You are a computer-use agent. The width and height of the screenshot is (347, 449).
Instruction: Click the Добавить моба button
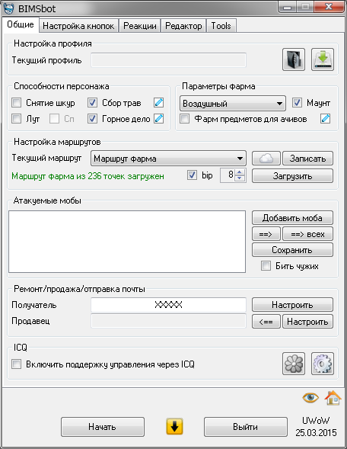tap(292, 218)
